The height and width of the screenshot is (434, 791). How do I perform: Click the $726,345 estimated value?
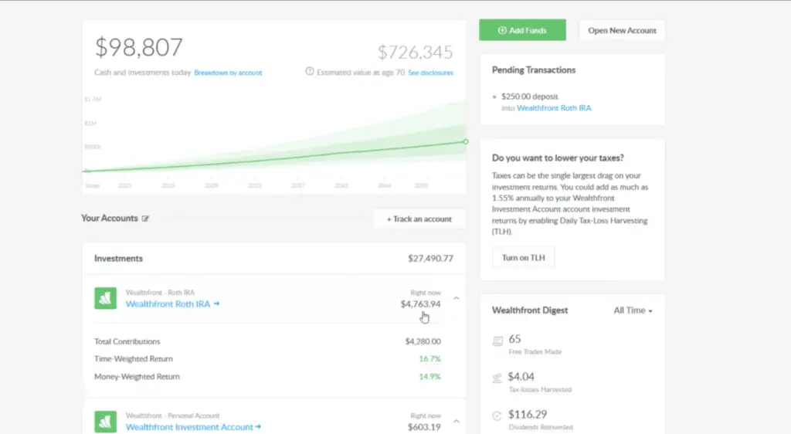tap(415, 52)
